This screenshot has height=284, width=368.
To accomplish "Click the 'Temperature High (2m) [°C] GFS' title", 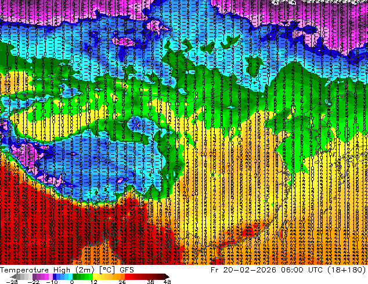I will tap(67, 270).
